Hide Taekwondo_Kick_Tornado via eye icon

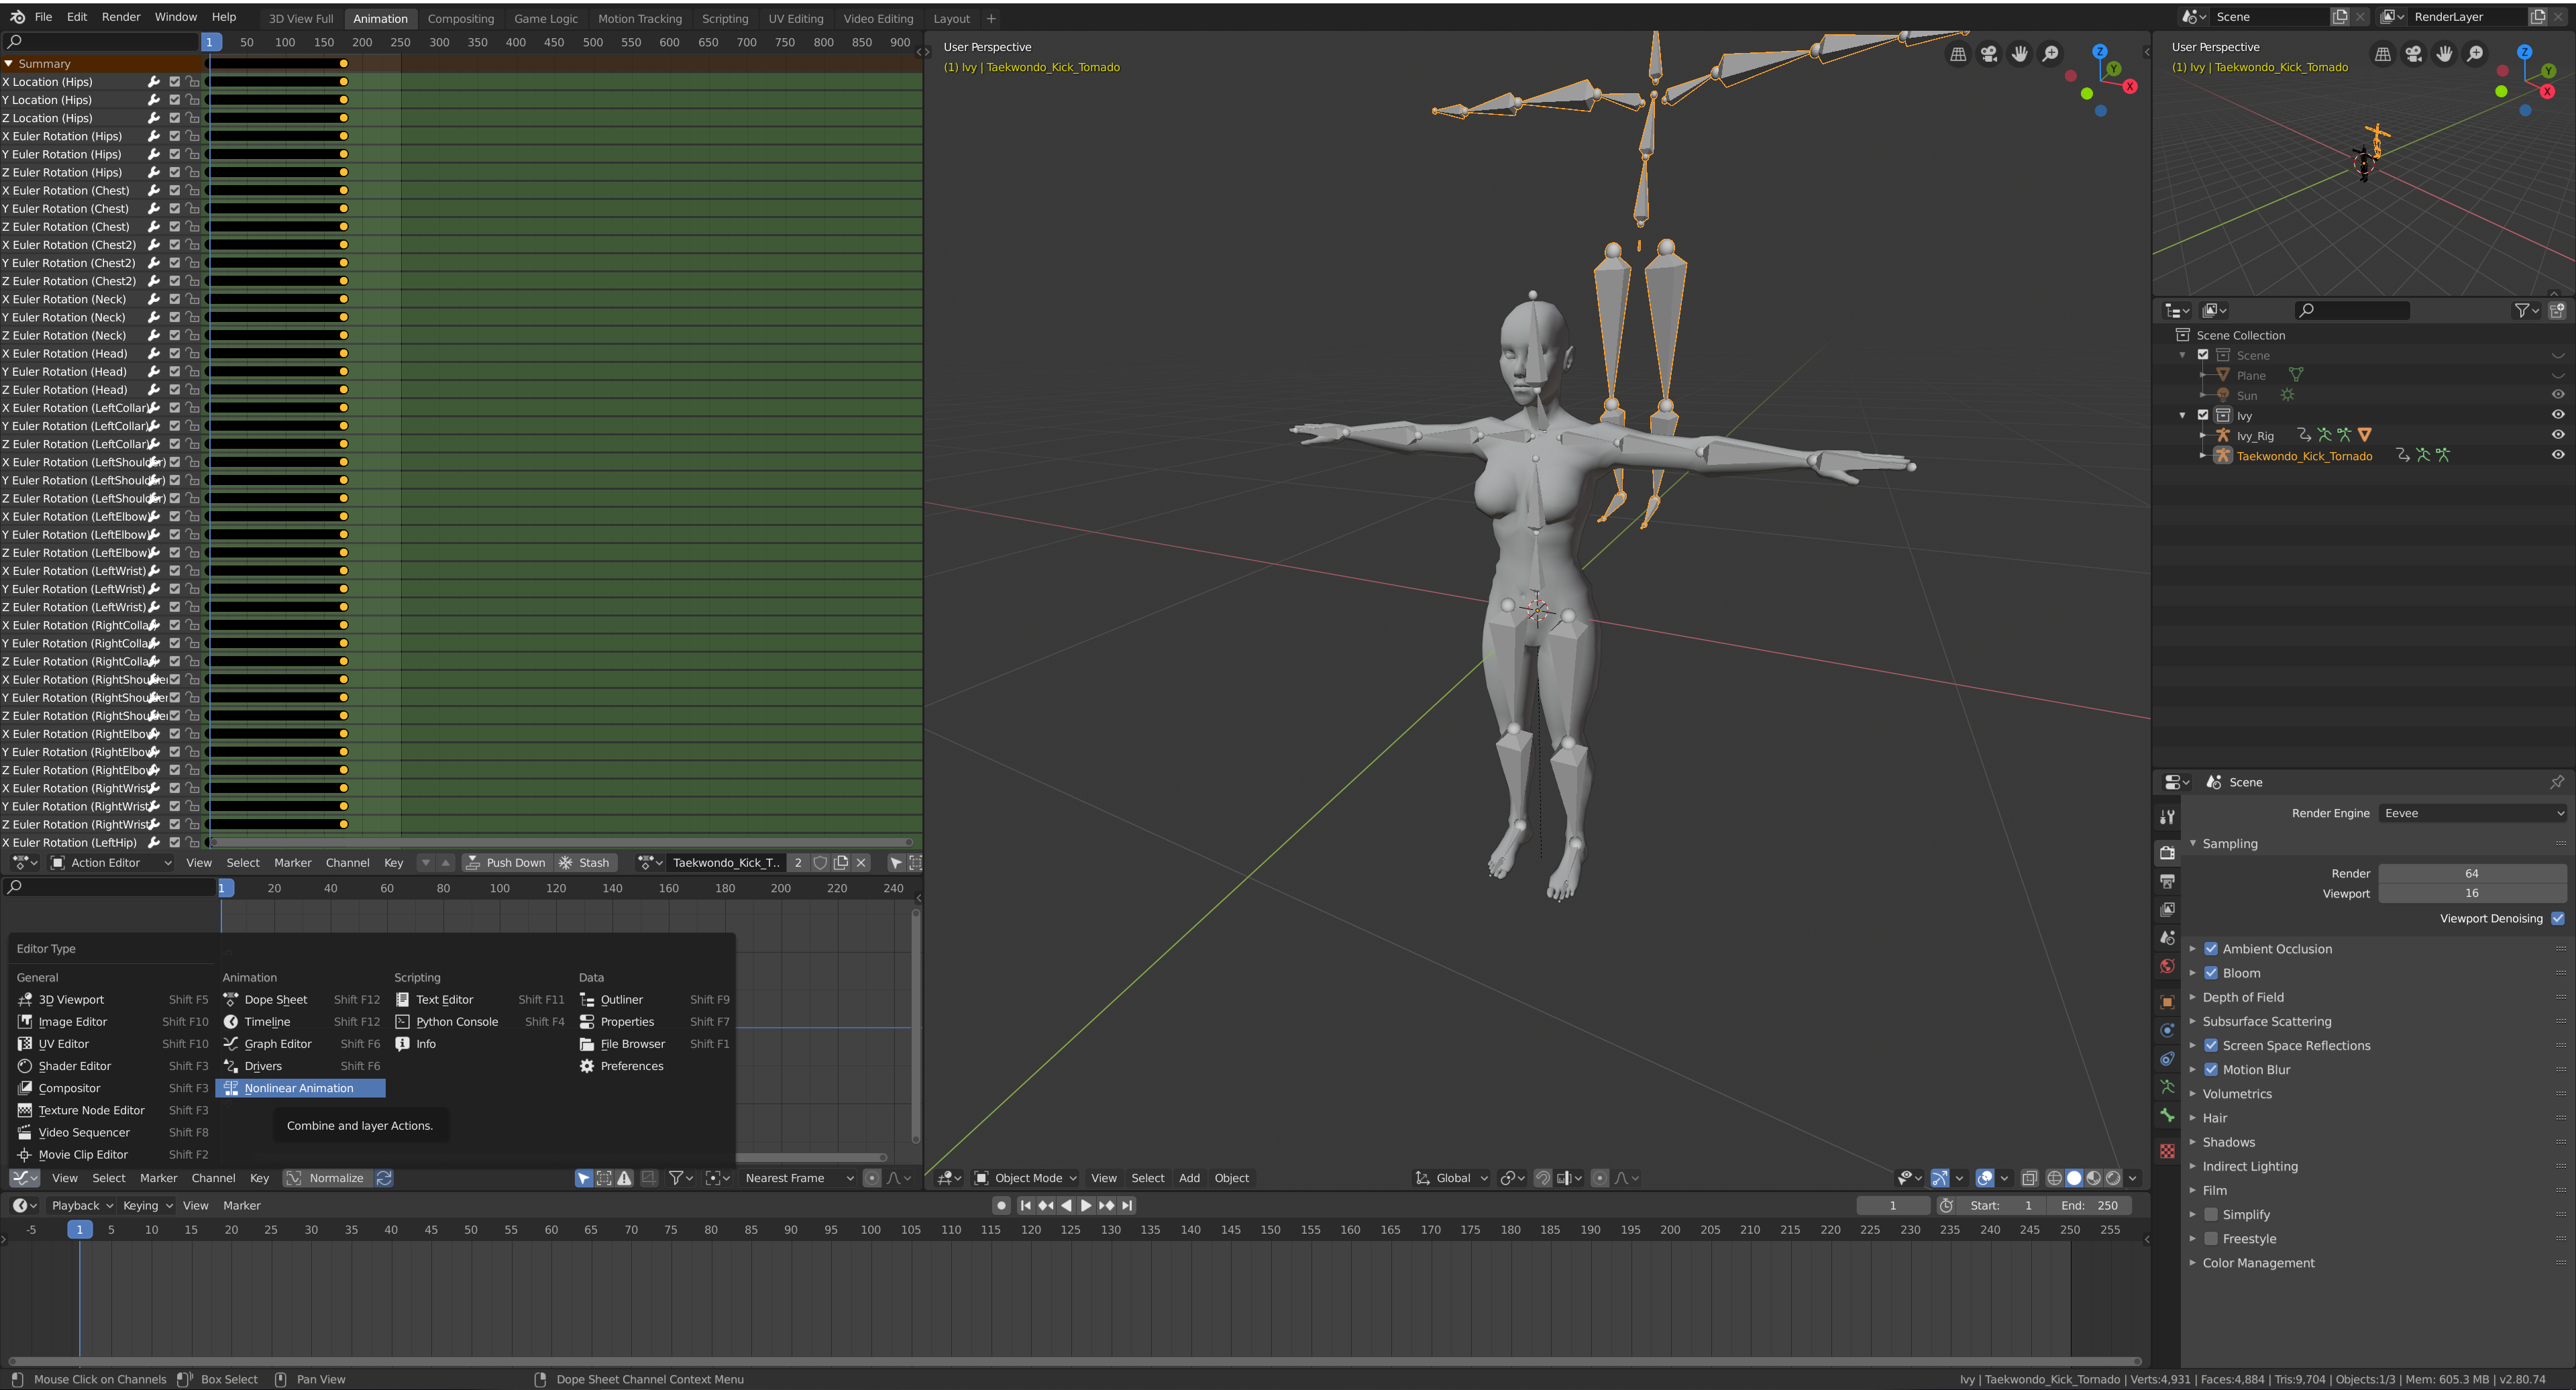(x=2557, y=455)
